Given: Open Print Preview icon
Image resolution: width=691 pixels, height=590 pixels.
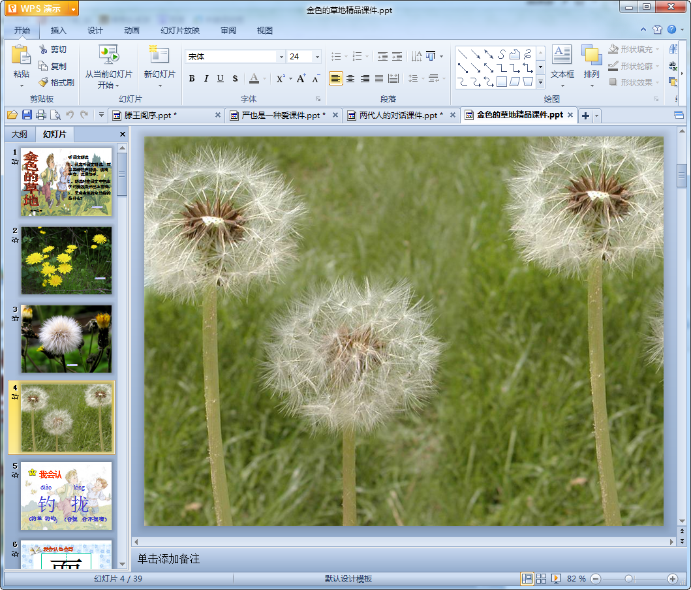Looking at the screenshot, I should click(55, 116).
